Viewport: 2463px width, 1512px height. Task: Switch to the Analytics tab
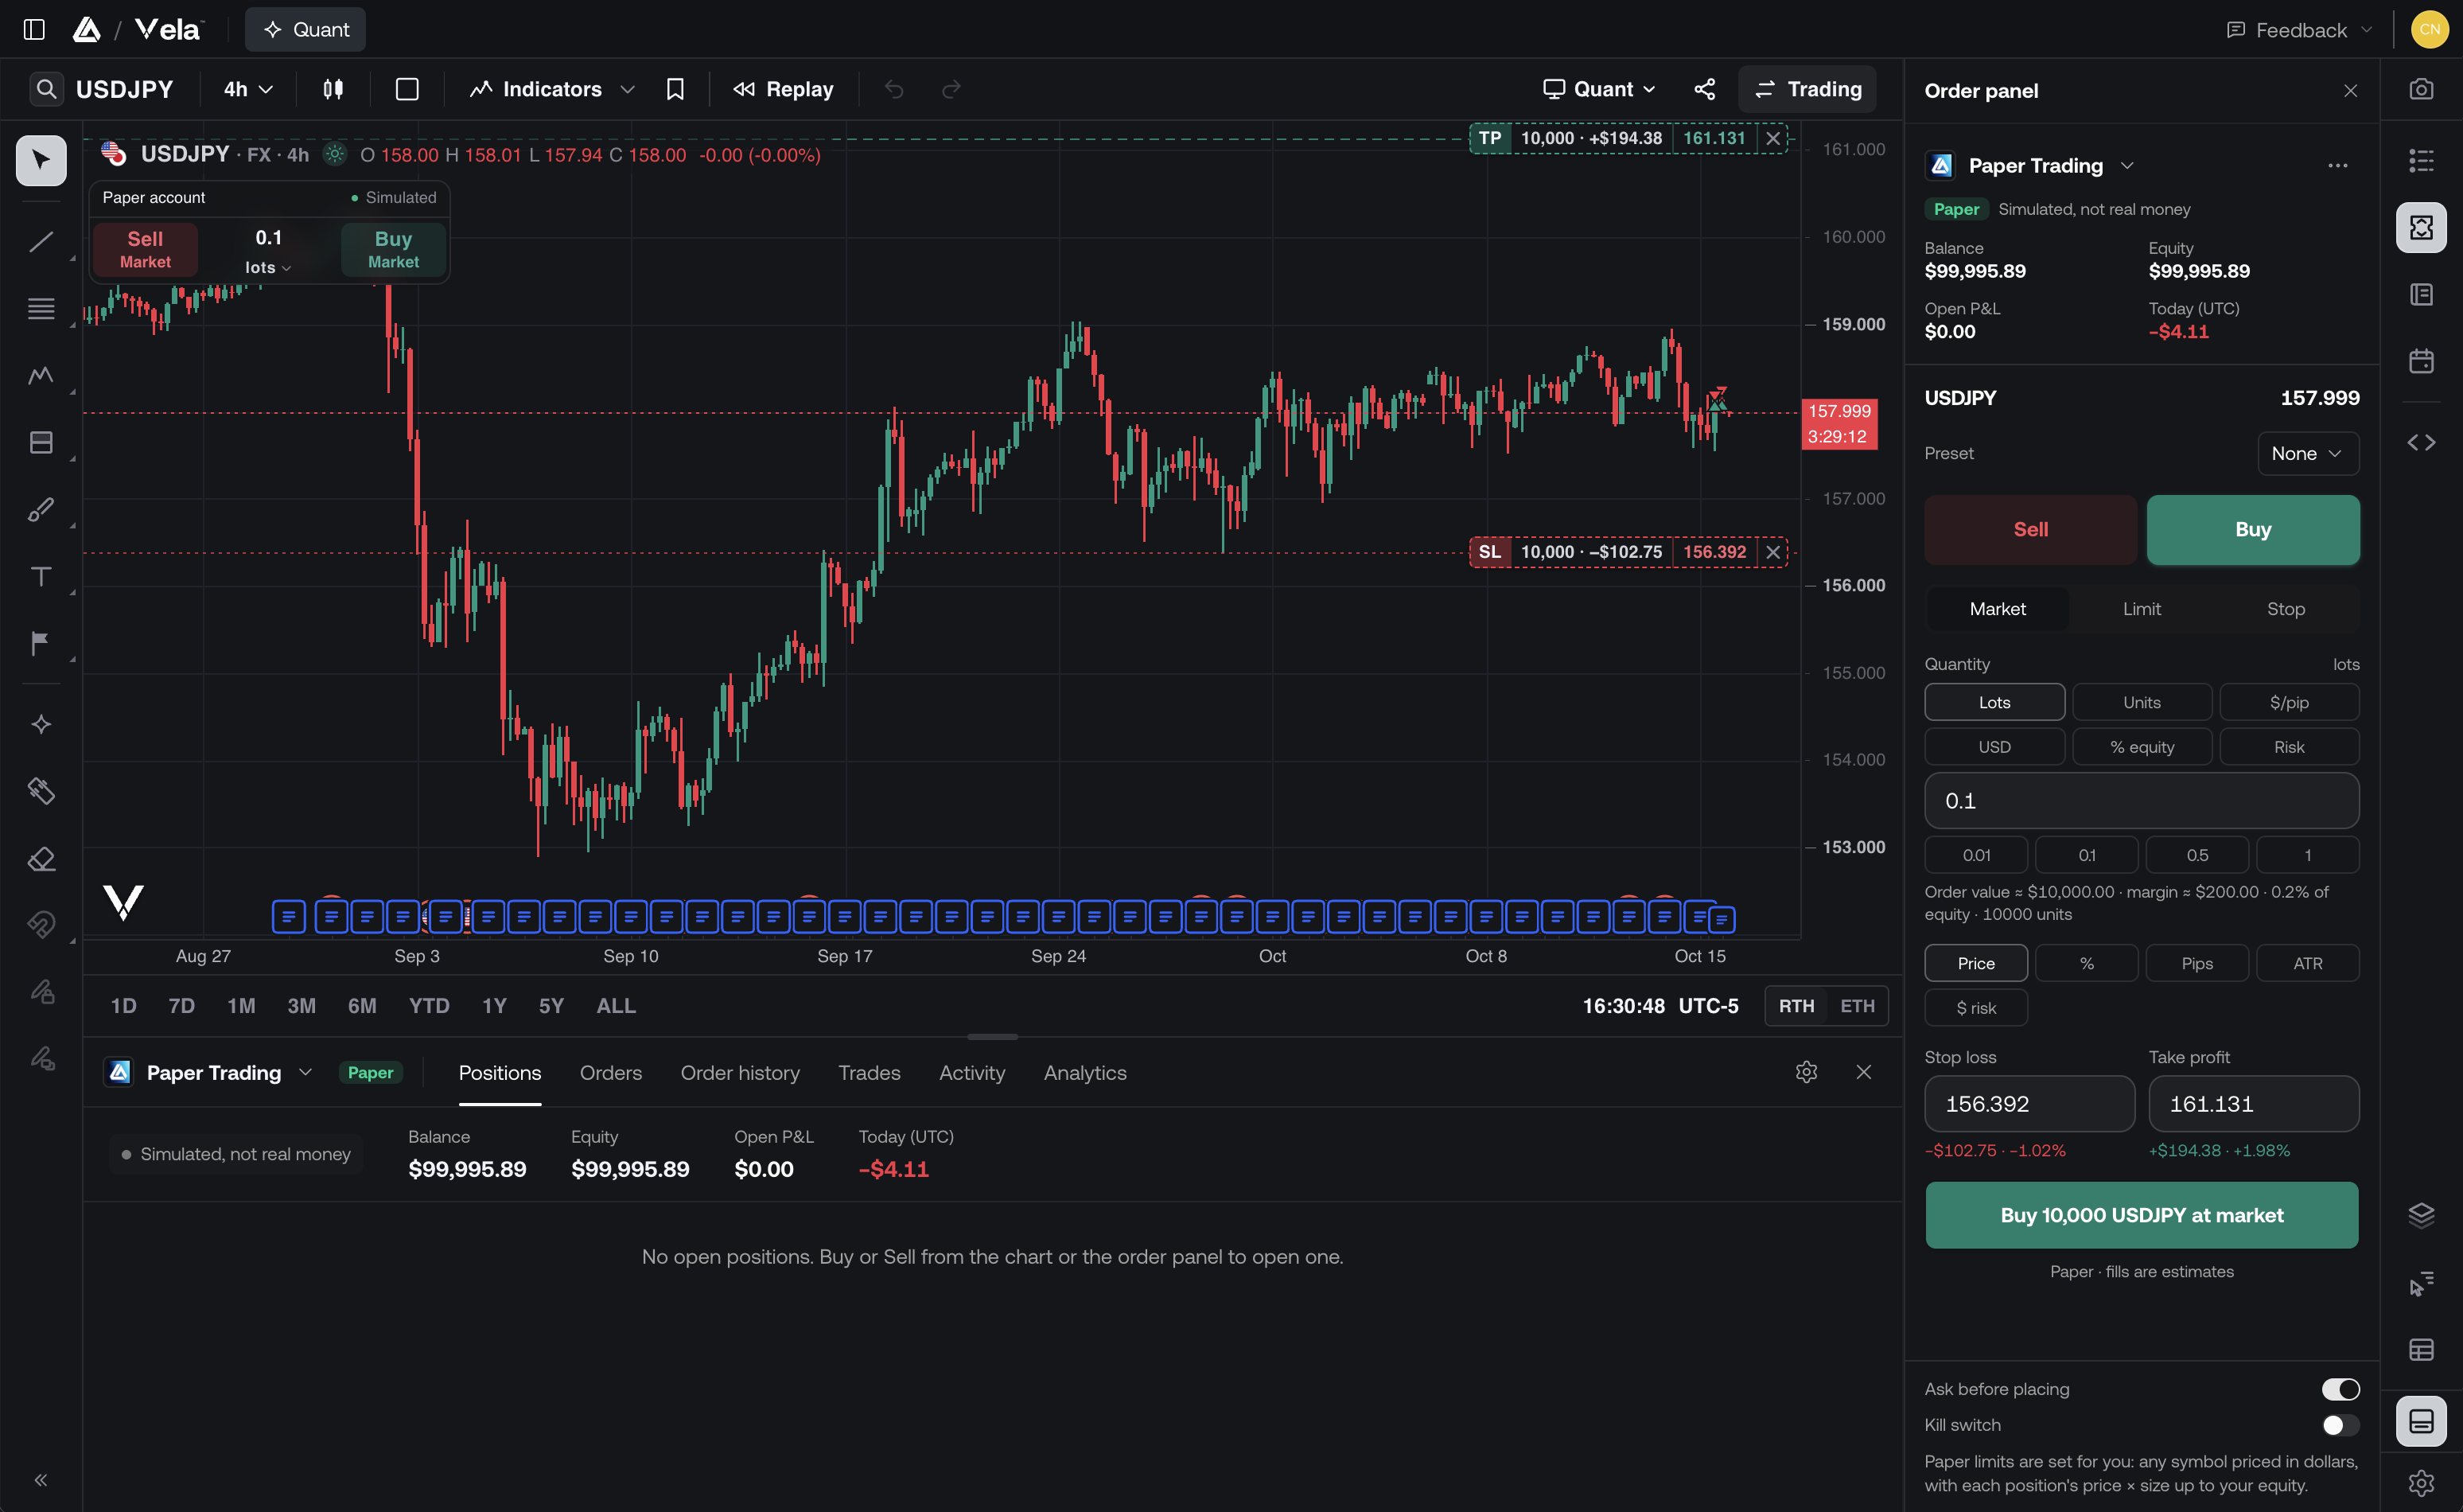(x=1084, y=1072)
